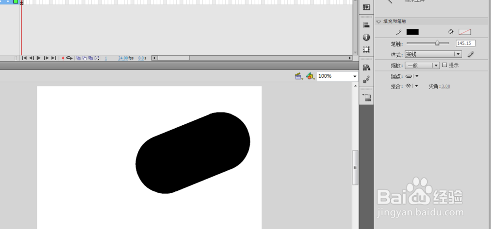This screenshot has width=491, height=229.
Task: Open the Info panel icon
Action: tap(366, 38)
